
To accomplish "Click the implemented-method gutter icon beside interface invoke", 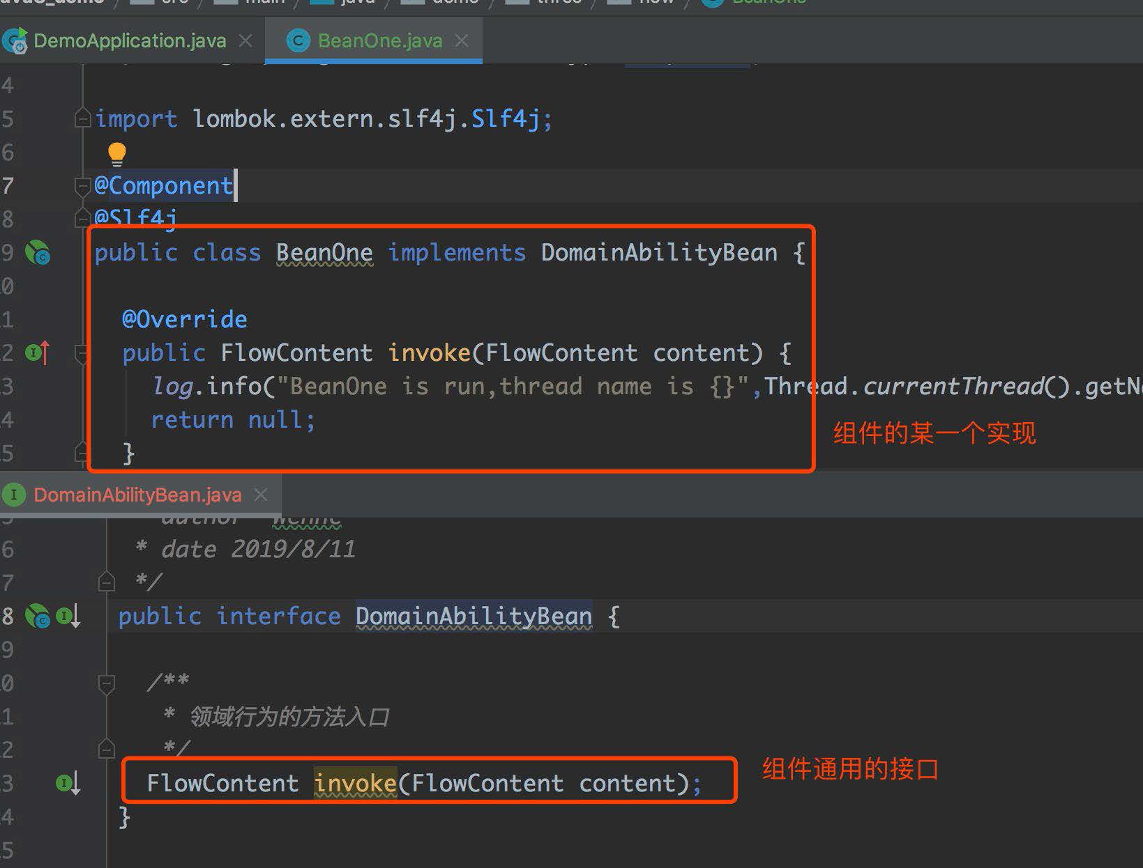I will coord(68,784).
